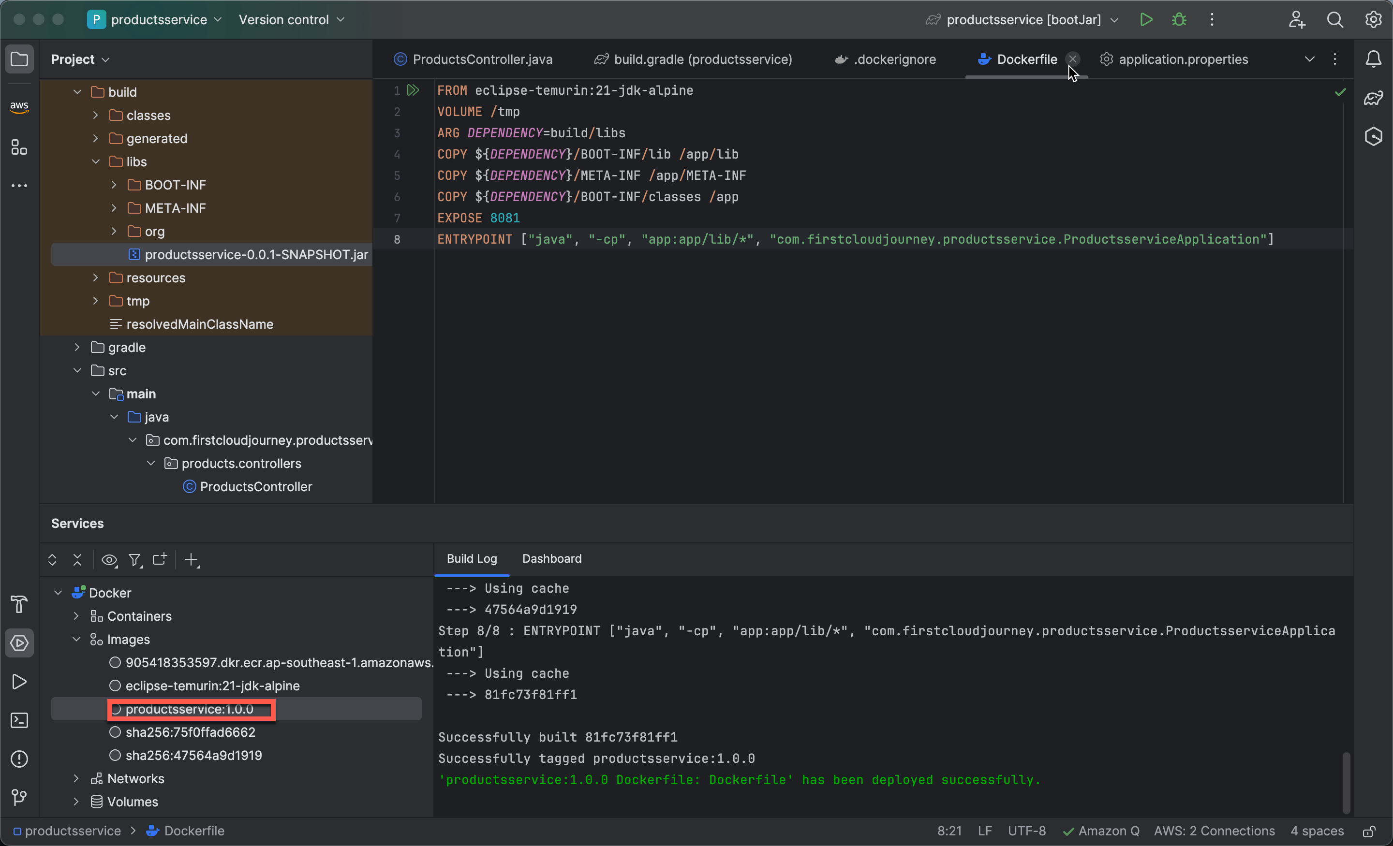Collapse the build folder
1393x846 pixels.
point(77,91)
